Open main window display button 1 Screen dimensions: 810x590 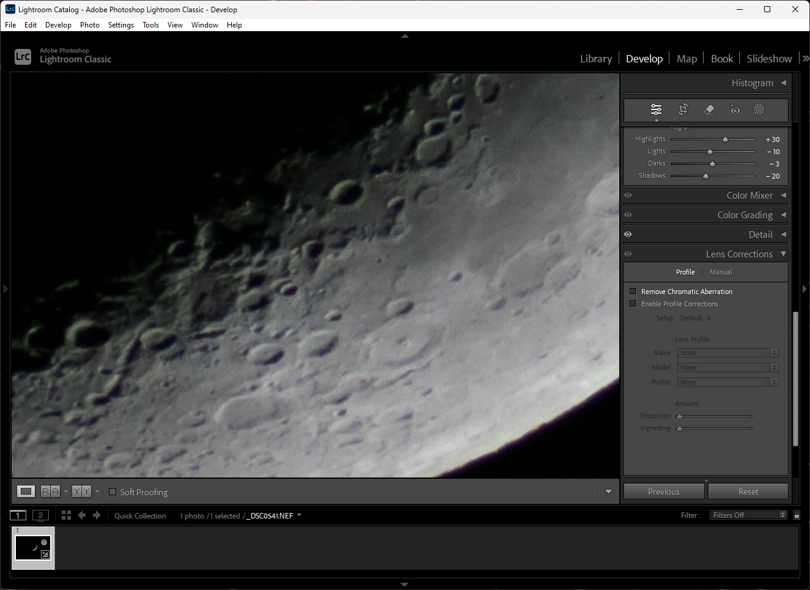18,515
